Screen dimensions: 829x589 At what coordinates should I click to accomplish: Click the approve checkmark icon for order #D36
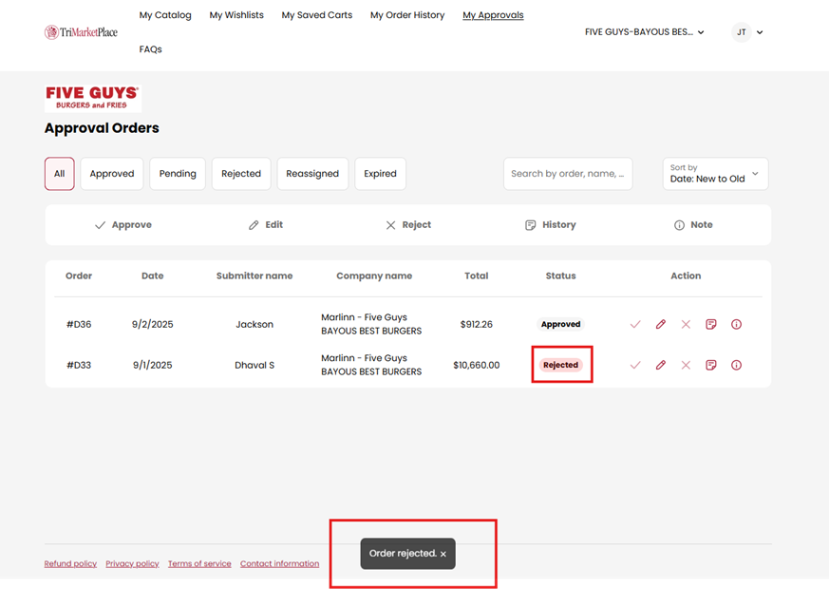coord(635,325)
